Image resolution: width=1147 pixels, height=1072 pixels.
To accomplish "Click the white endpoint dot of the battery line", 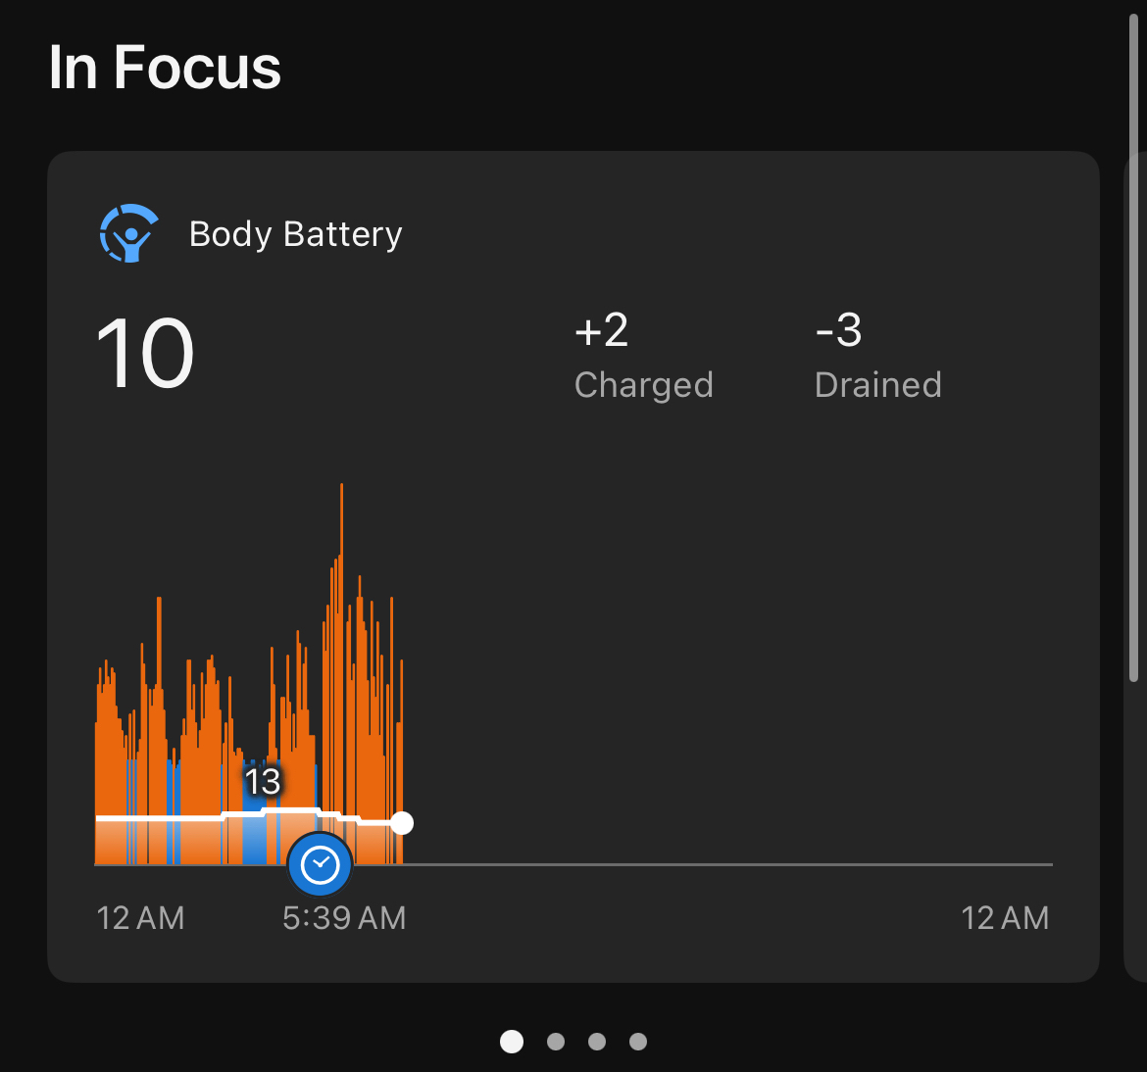I will point(401,823).
